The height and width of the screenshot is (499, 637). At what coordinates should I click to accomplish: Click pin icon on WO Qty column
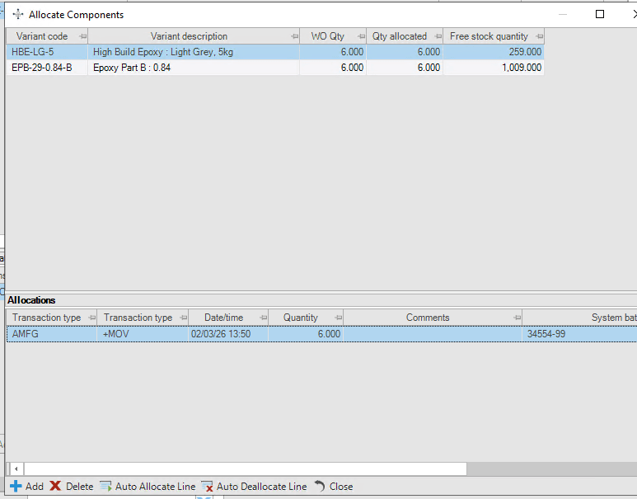tap(361, 36)
